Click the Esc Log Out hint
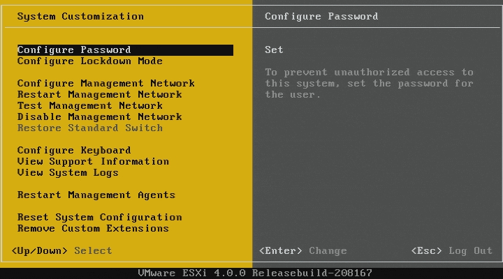The image size is (503, 279). [451, 250]
